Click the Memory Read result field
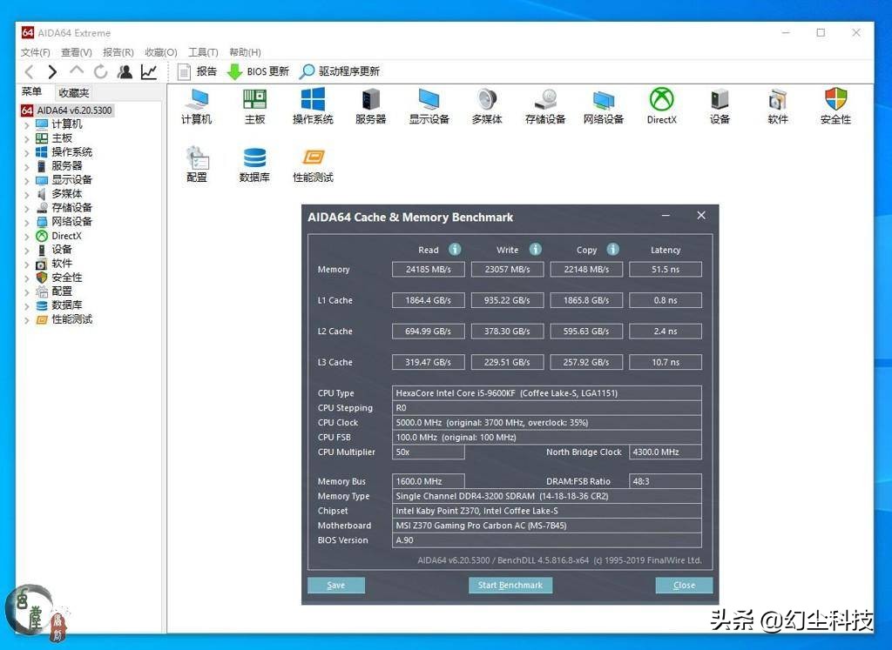Image resolution: width=892 pixels, height=650 pixels. point(428,270)
